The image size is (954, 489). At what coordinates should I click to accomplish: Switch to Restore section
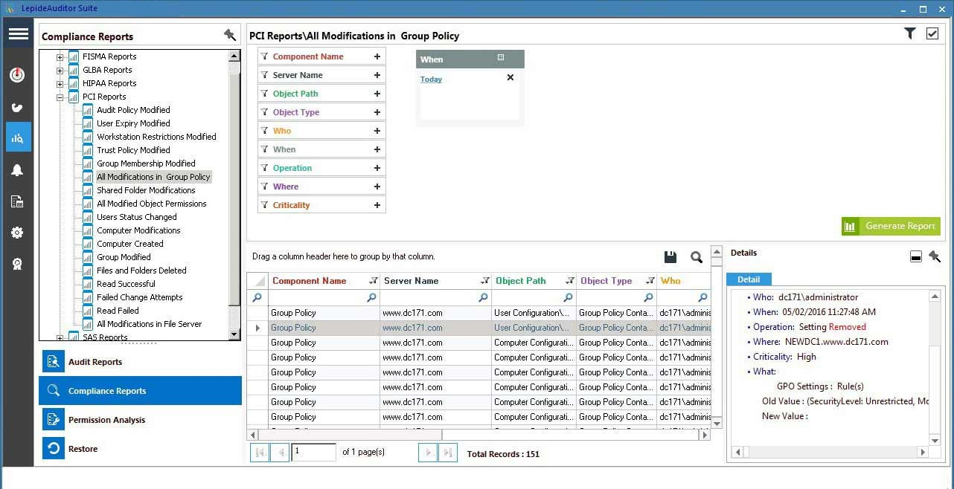[x=141, y=449]
